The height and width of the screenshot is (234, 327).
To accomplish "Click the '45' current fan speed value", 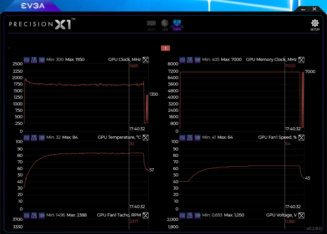I will coord(307,178).
